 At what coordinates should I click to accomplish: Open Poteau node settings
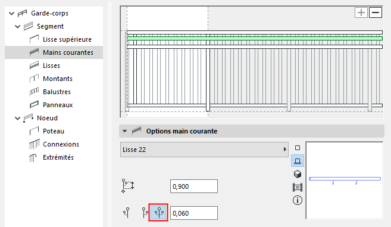click(x=54, y=131)
